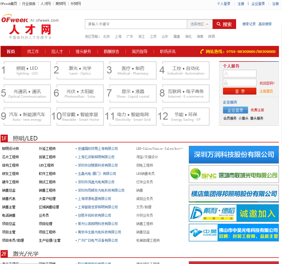Open the 找工作 navigation tab
The image size is (282, 264).
click(33, 51)
